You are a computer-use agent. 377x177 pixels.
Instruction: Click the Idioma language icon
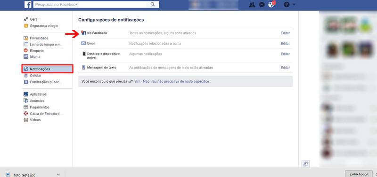(26, 57)
